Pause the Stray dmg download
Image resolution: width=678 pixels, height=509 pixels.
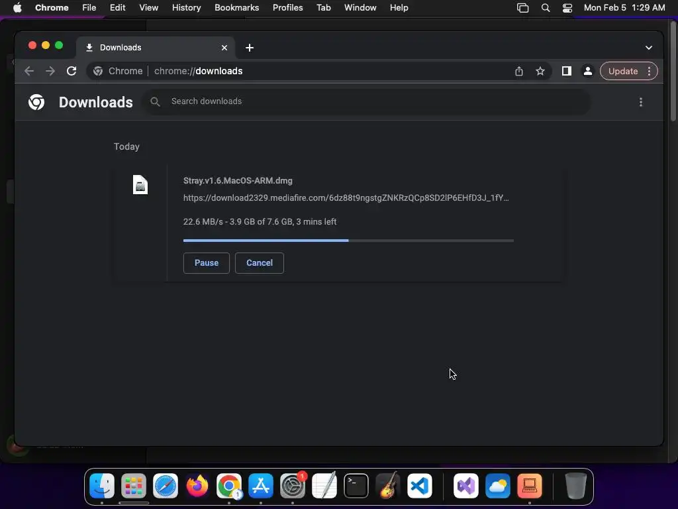point(207,263)
